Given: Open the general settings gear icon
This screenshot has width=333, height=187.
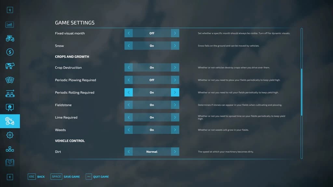Looking at the screenshot, I should point(10,135).
